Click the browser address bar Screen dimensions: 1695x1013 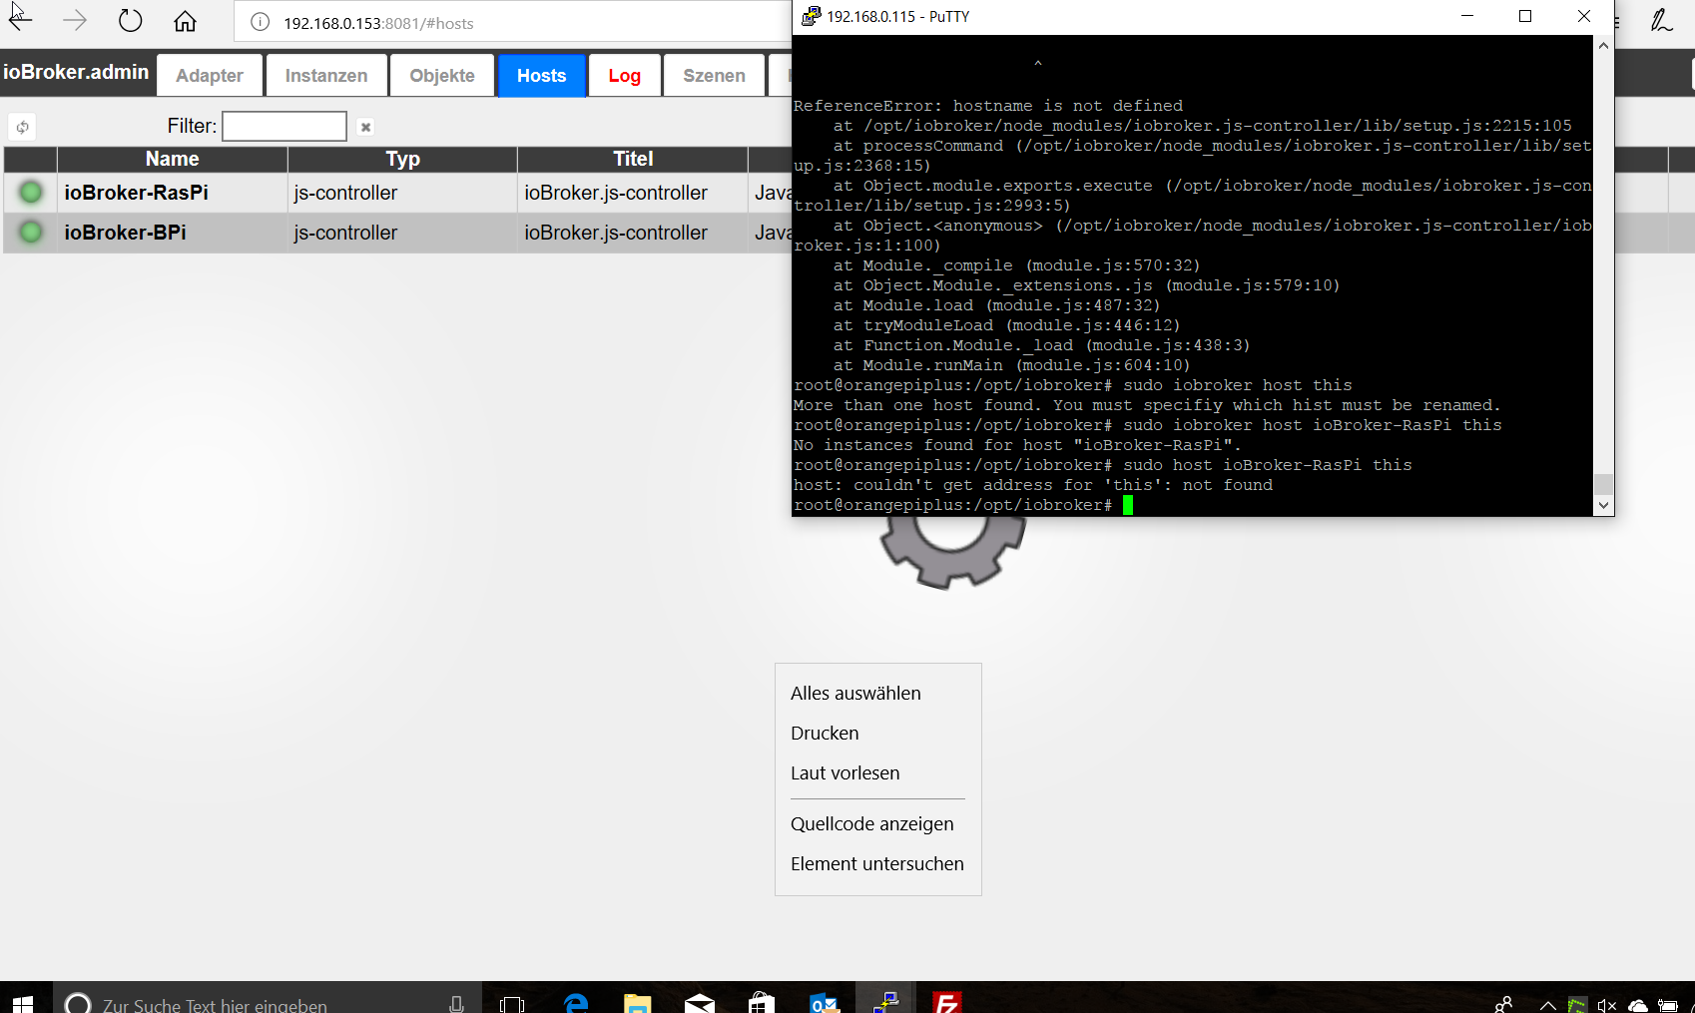click(x=512, y=22)
